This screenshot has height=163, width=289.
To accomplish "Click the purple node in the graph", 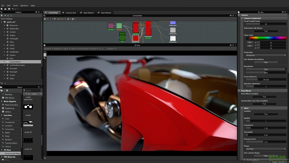I will coord(111,25).
